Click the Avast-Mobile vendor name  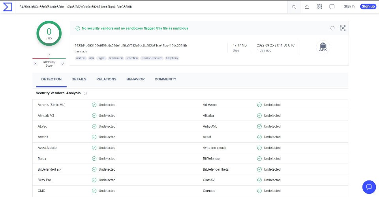coord(47,148)
